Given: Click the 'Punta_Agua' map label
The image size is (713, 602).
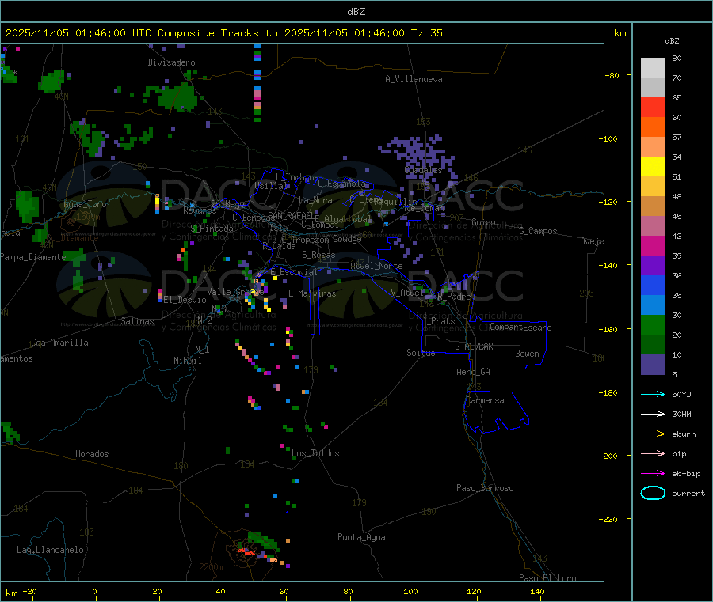Looking at the screenshot, I should coord(361,537).
